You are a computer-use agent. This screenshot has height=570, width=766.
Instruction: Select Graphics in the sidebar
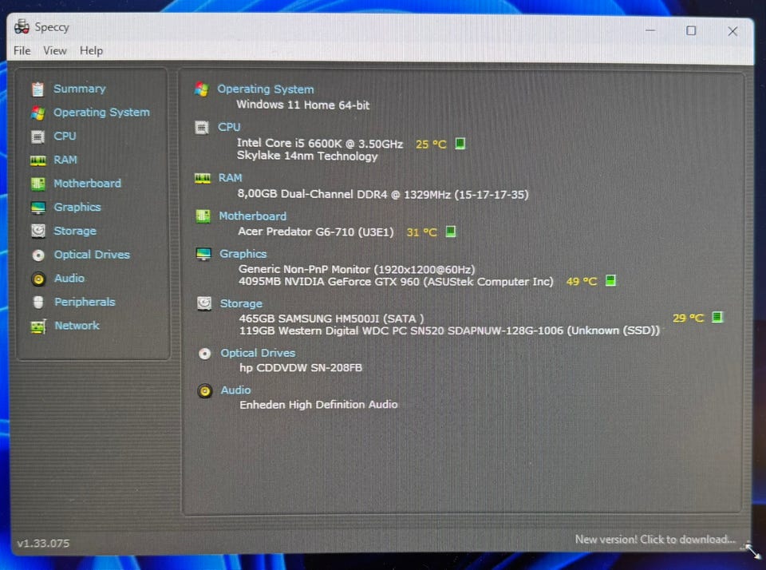pos(77,208)
